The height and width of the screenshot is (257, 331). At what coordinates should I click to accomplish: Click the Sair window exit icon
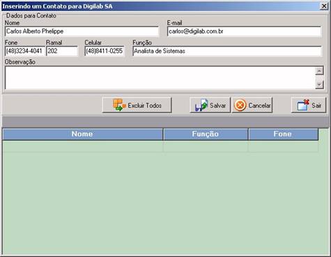pyautogui.click(x=303, y=105)
